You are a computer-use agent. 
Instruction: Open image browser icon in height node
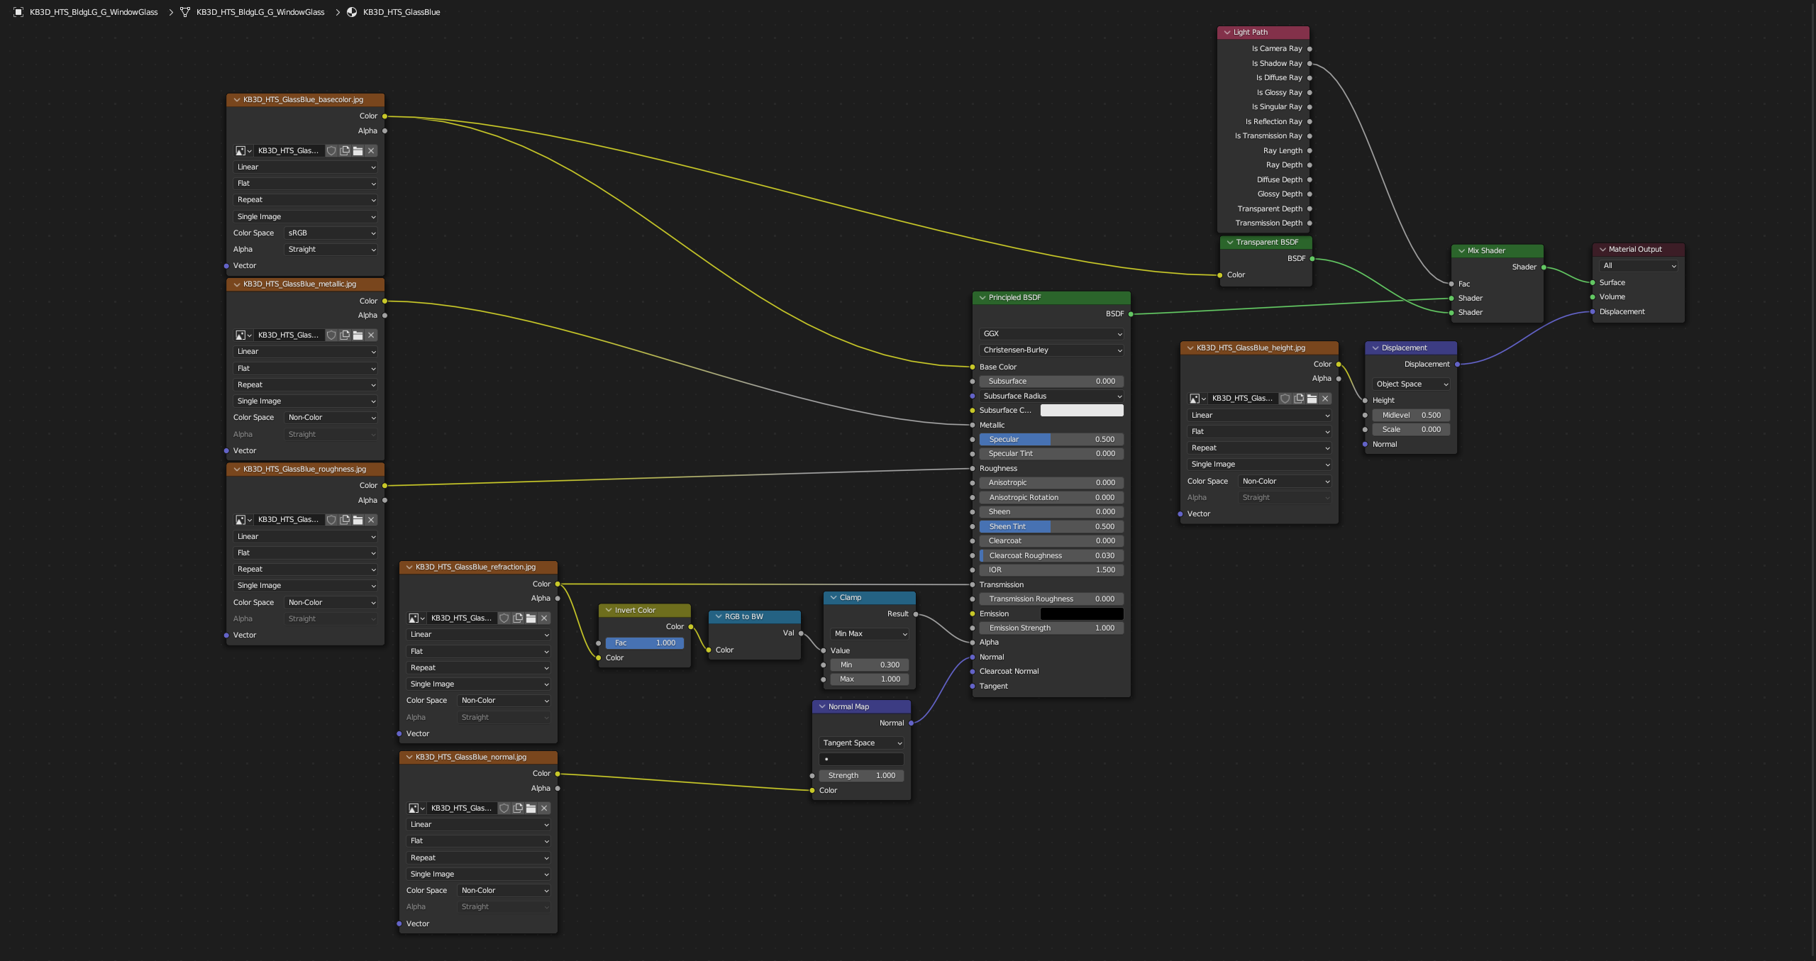1197,399
